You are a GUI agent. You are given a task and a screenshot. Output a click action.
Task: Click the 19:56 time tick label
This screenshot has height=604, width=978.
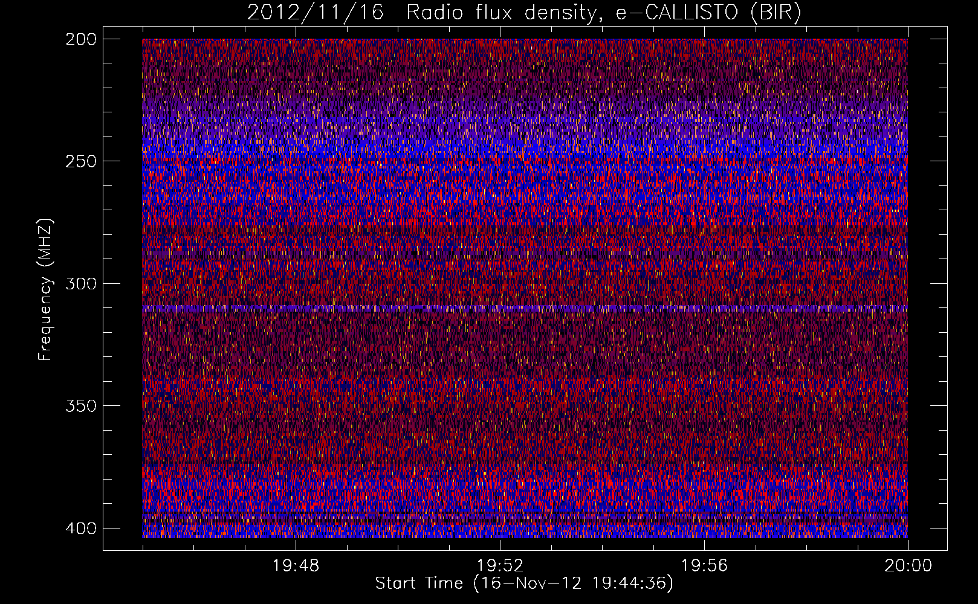pyautogui.click(x=704, y=566)
